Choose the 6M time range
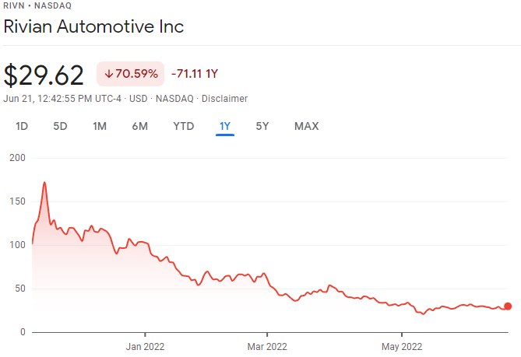 (x=139, y=126)
